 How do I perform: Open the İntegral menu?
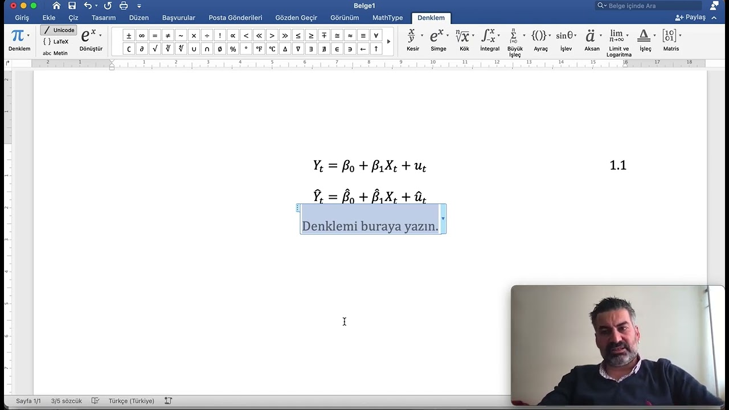pos(490,40)
